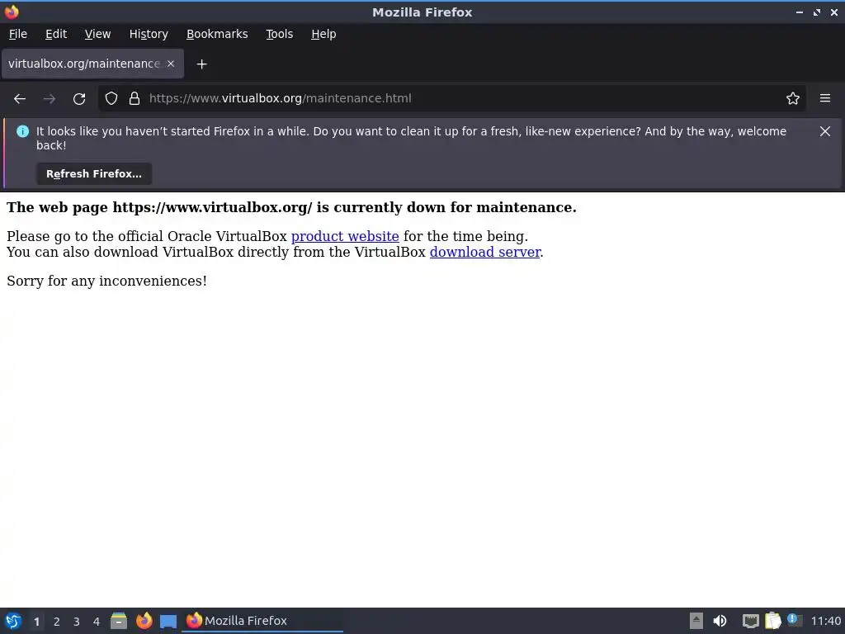Screen dimensions: 845x634
Task: Click the show desktop icon in the taskbar
Action: pyautogui.click(x=168, y=622)
